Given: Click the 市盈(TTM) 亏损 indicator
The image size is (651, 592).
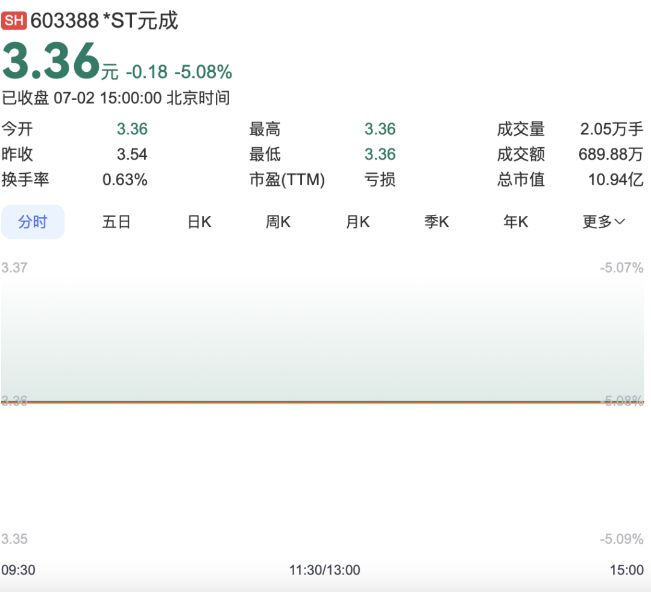Looking at the screenshot, I should 380,179.
